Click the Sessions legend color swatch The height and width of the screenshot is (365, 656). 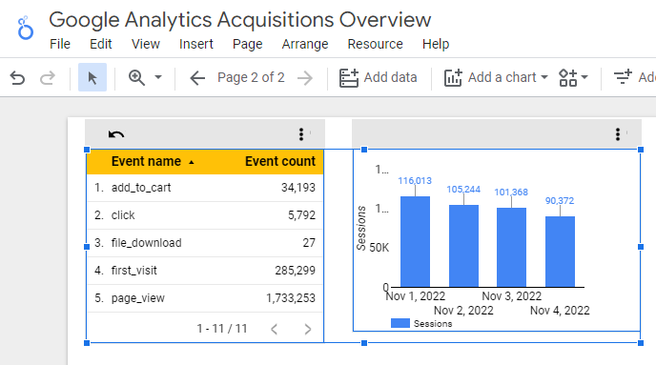(400, 323)
